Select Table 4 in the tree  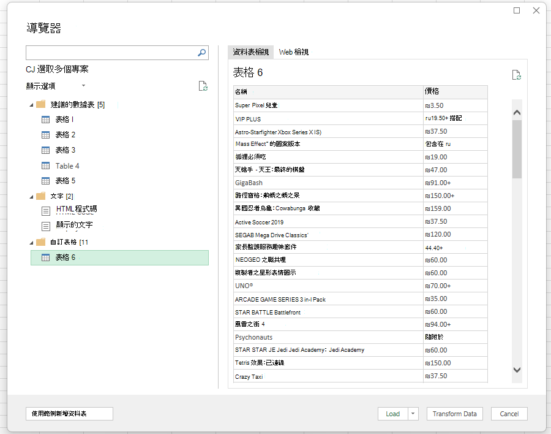point(67,166)
